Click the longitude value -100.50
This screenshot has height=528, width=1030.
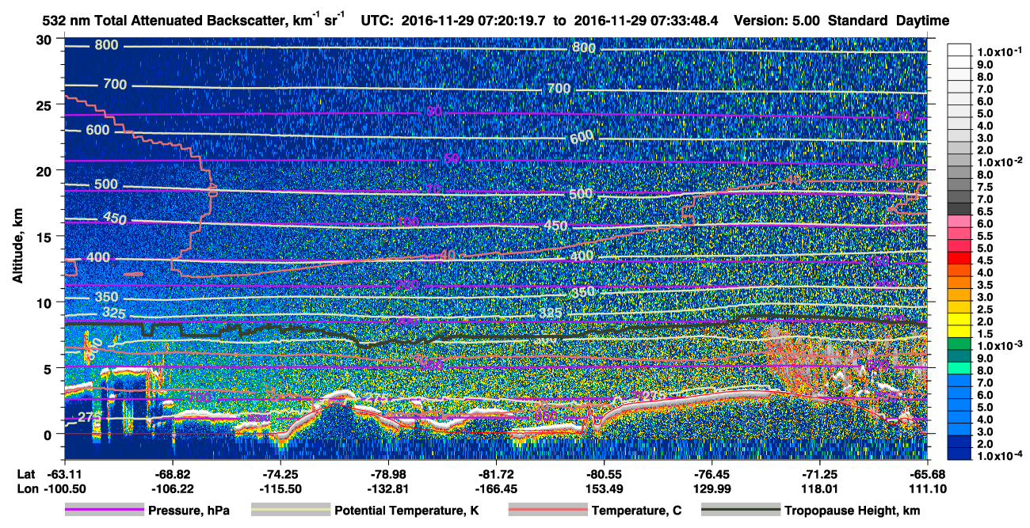[64, 489]
